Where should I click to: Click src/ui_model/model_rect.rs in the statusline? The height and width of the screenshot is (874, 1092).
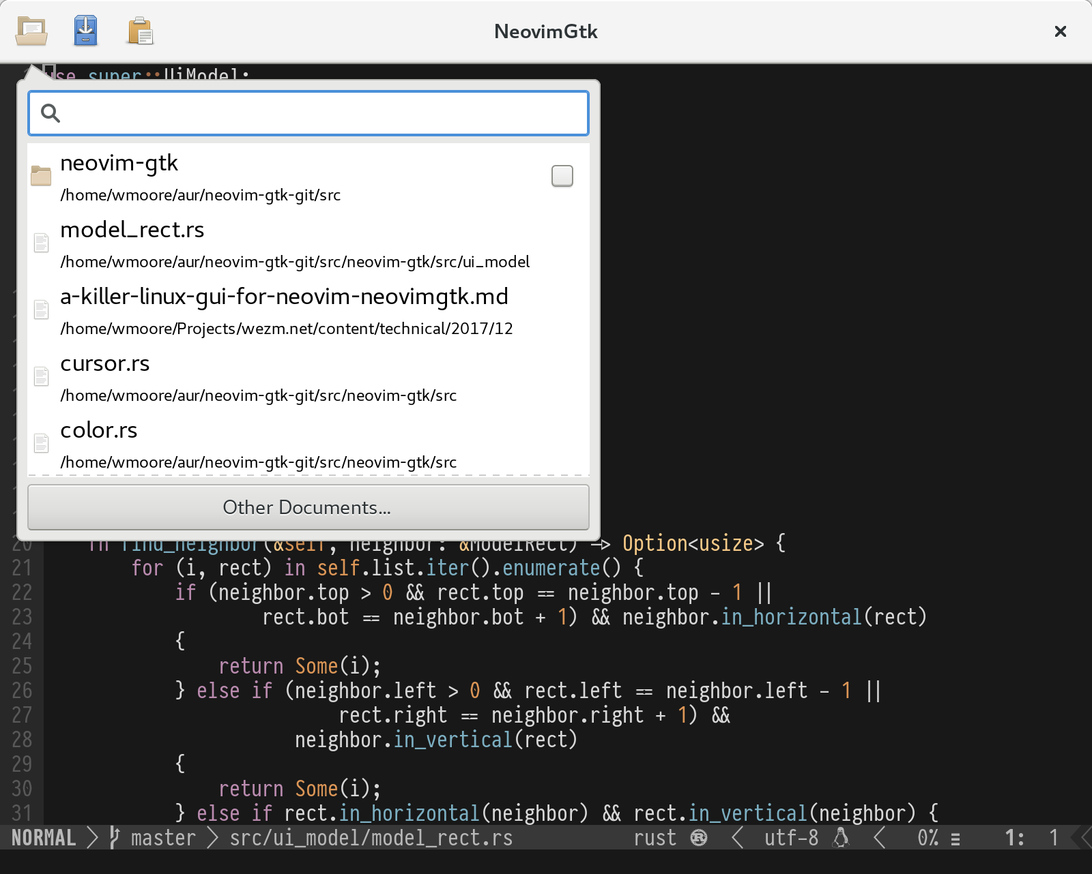(x=371, y=837)
